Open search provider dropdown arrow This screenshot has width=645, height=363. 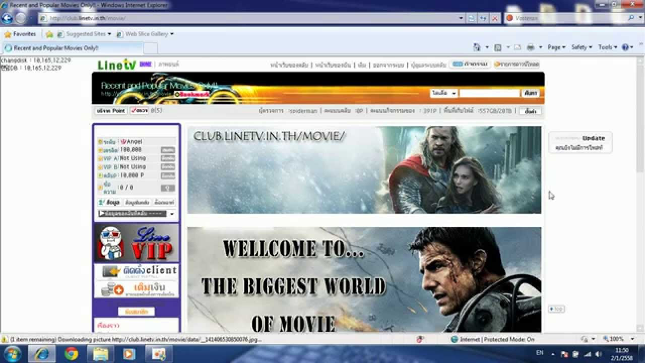click(x=639, y=18)
